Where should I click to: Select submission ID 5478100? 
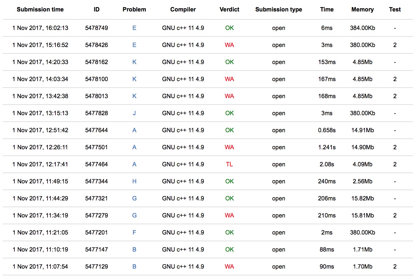(97, 79)
